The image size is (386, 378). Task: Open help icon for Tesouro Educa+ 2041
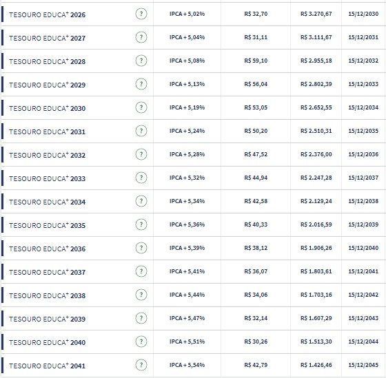[x=141, y=365]
